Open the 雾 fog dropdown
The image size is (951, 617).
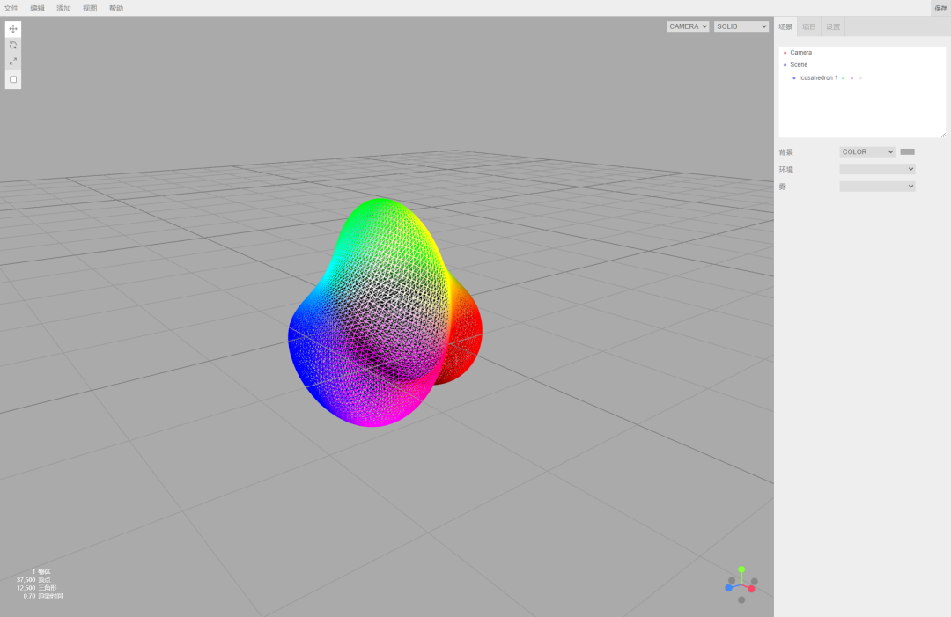877,186
